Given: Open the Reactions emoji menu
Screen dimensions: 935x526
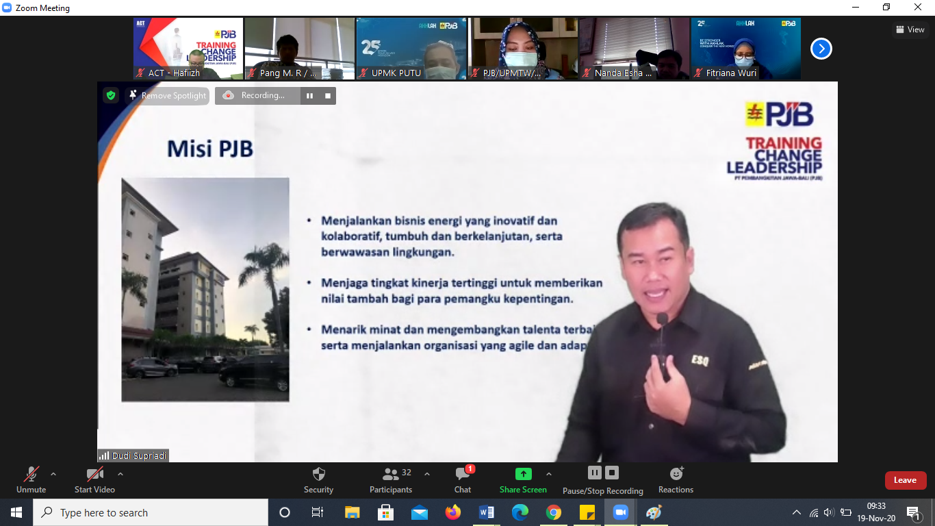Looking at the screenshot, I should pyautogui.click(x=676, y=474).
